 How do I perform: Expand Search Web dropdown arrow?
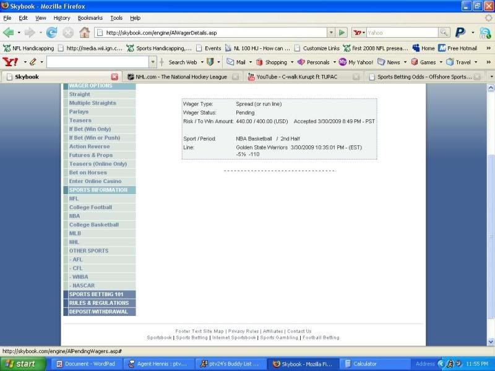tap(202, 62)
